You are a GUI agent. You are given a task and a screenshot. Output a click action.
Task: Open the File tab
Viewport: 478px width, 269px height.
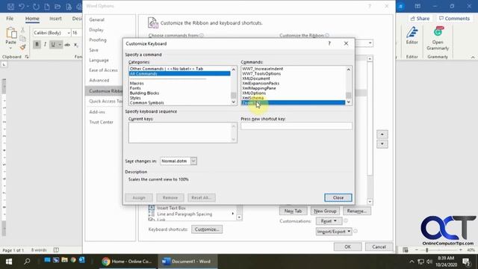10,19
